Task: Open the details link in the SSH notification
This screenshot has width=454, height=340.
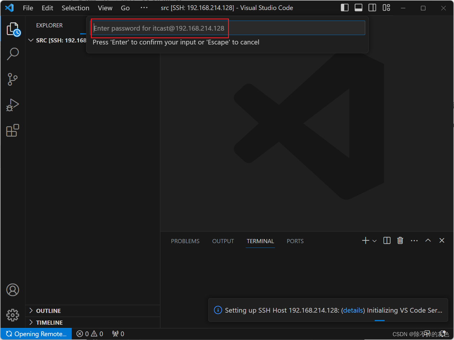Action: (x=353, y=310)
